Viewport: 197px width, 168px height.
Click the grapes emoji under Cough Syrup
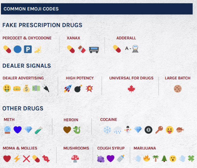click(100, 159)
